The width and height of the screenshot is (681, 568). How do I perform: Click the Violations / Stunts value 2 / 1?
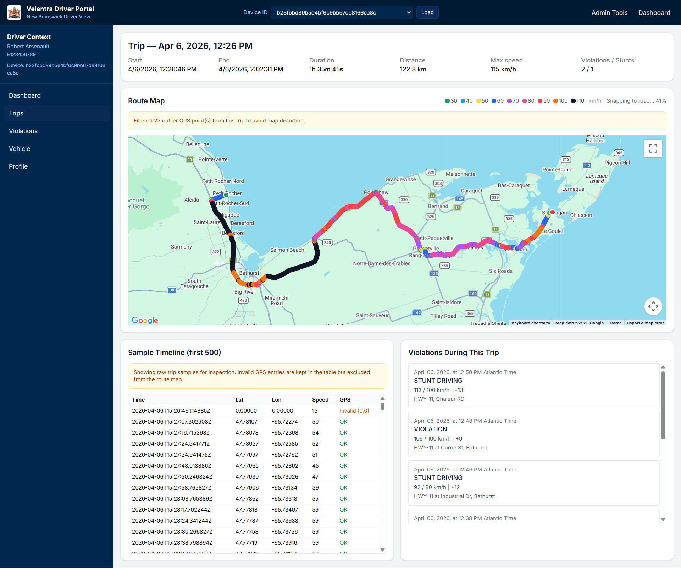[x=587, y=69]
